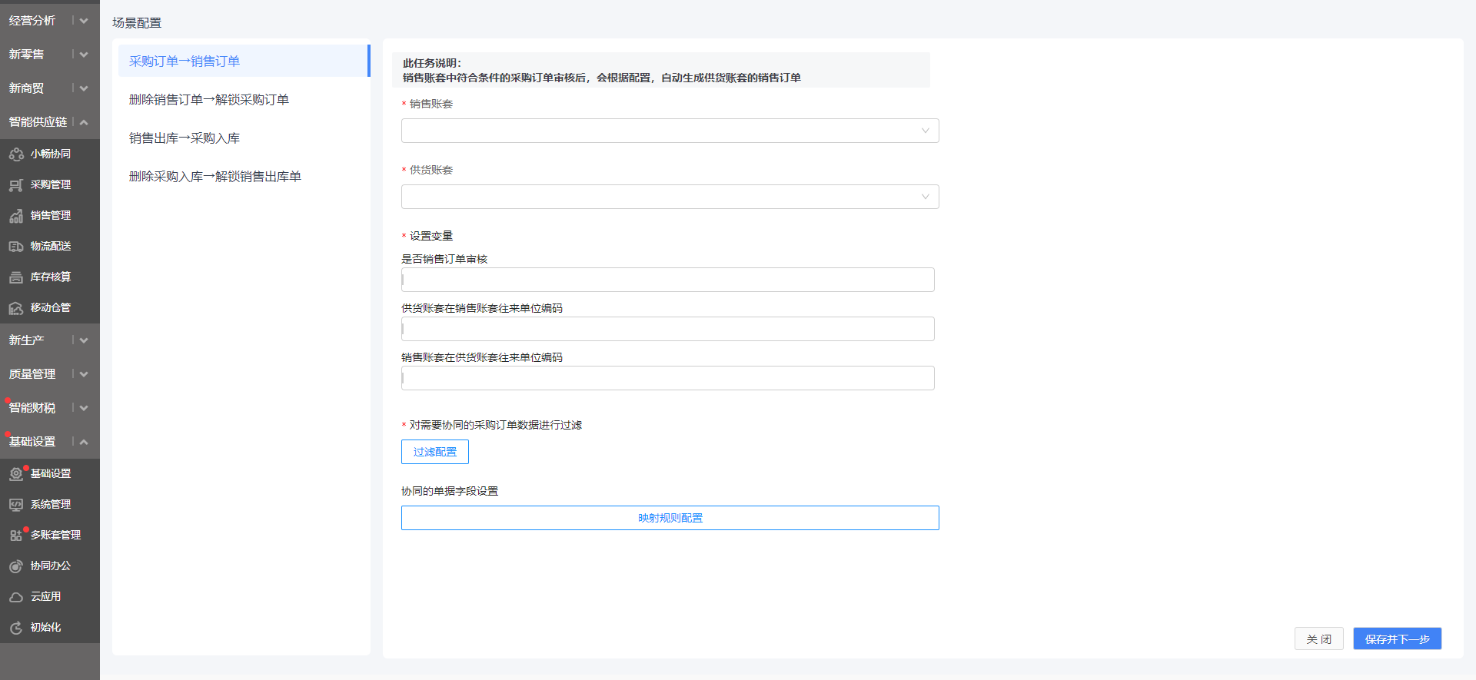Expand the 质量管理 menu chevron
Screen dimensions: 1476x680
(84, 374)
